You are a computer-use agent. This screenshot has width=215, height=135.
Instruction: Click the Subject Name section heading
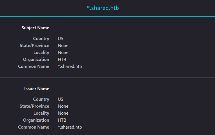pos(35,28)
